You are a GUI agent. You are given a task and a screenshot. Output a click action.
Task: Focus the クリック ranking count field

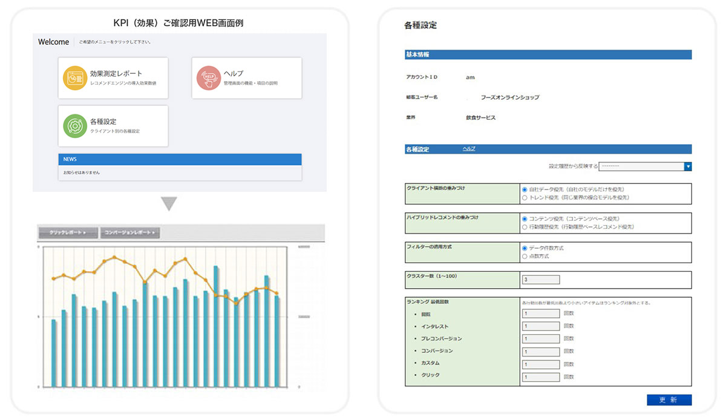point(541,378)
